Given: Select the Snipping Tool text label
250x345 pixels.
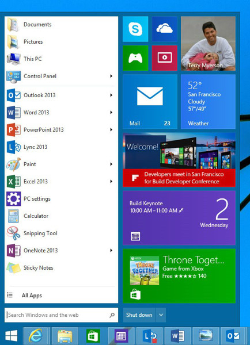Looking at the screenshot, I should [x=40, y=233].
